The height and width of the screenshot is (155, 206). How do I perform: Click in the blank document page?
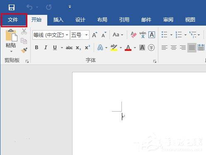coord(139,113)
